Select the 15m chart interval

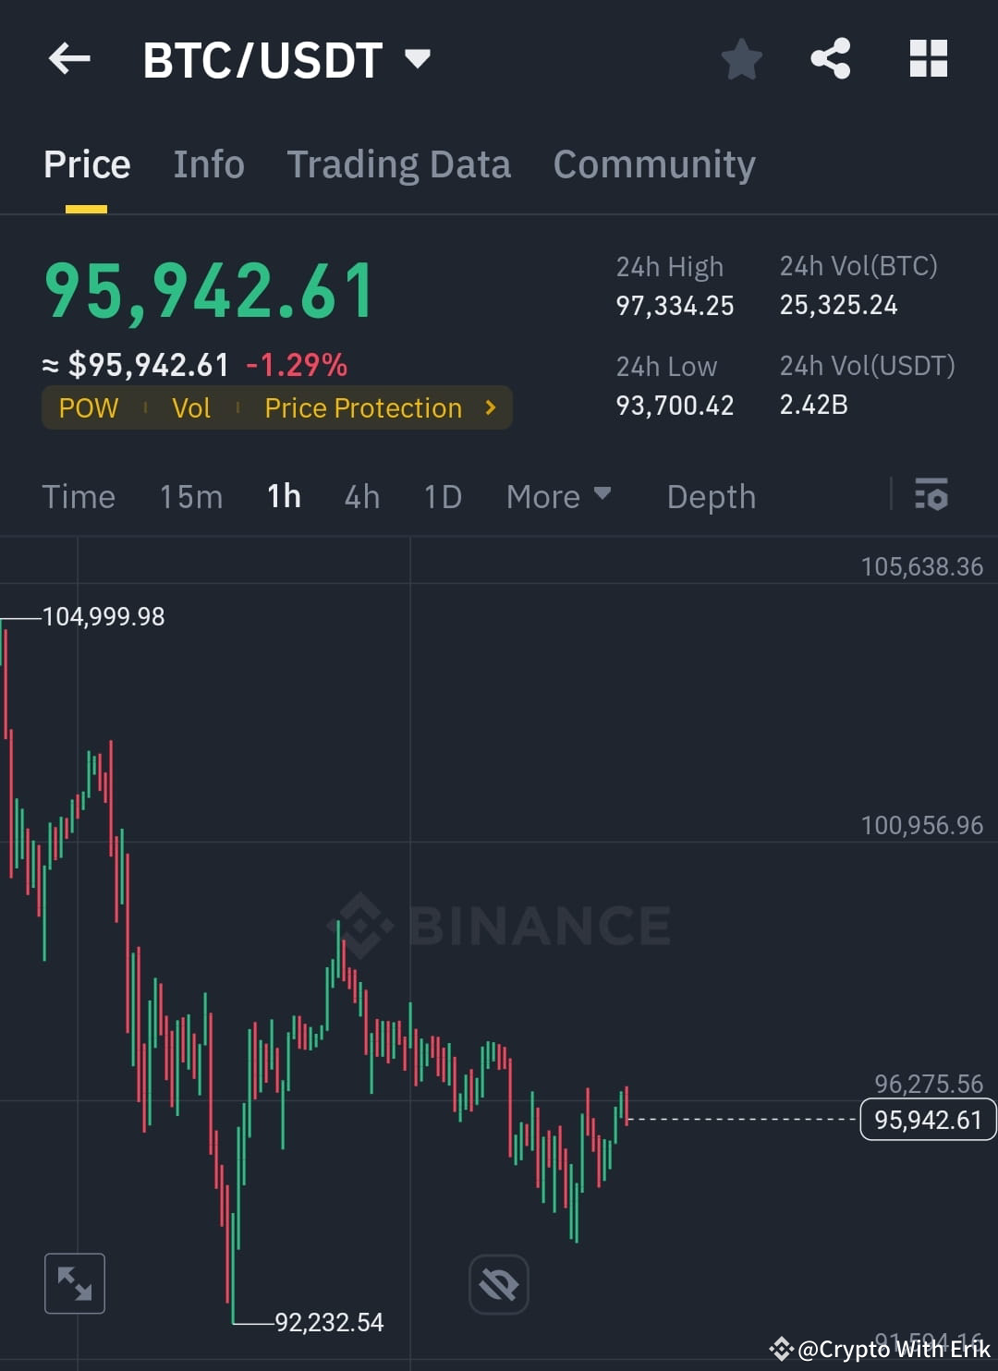(189, 496)
